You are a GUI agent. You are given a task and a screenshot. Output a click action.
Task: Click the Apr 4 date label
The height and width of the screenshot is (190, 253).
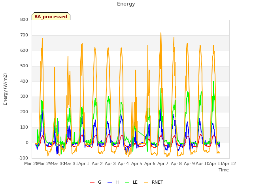[123, 163]
